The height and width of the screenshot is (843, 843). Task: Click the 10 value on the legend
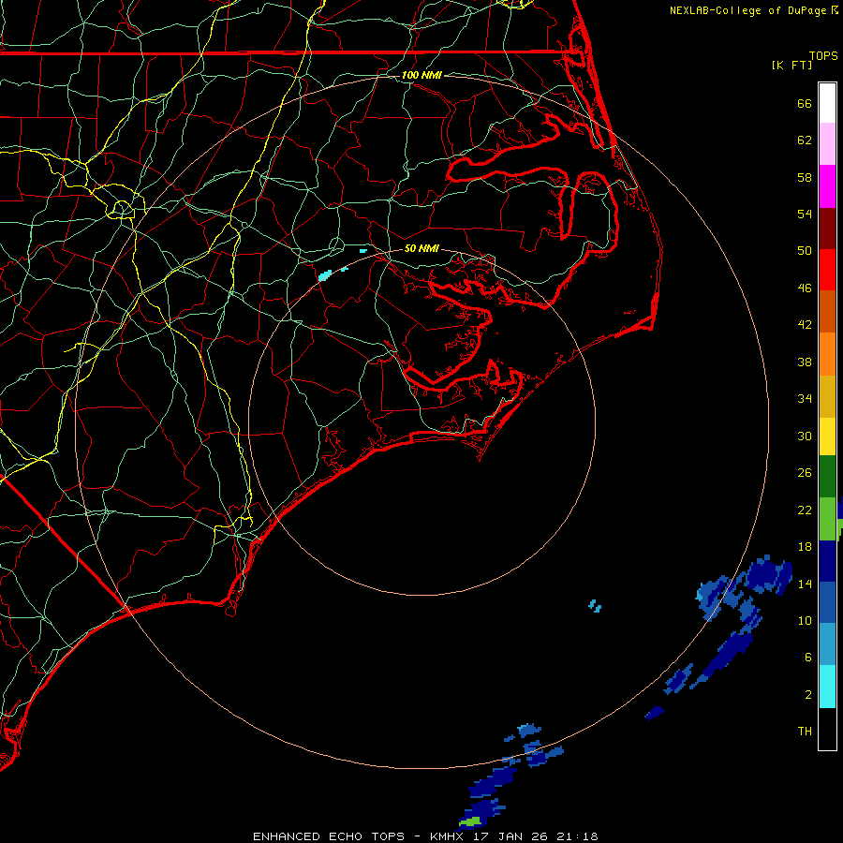click(x=805, y=621)
